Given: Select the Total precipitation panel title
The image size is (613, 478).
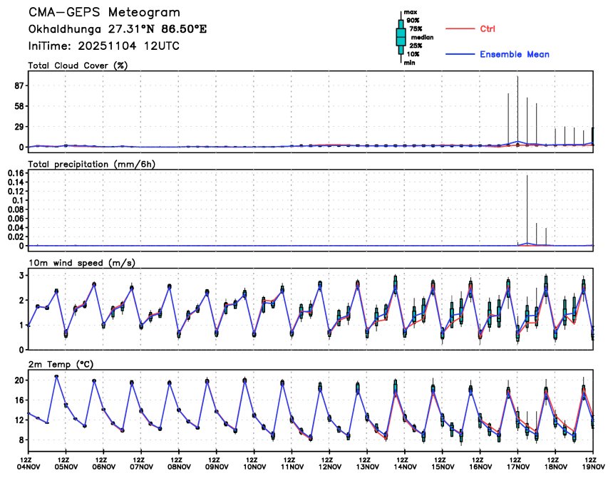Looking at the screenshot, I should coord(91,164).
